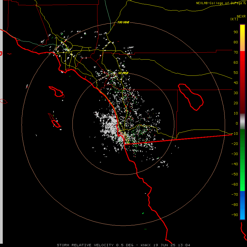247x247 pixels.
Task: Click the Storm Relative Velocity caption at bottom
Action: [x=123, y=245]
